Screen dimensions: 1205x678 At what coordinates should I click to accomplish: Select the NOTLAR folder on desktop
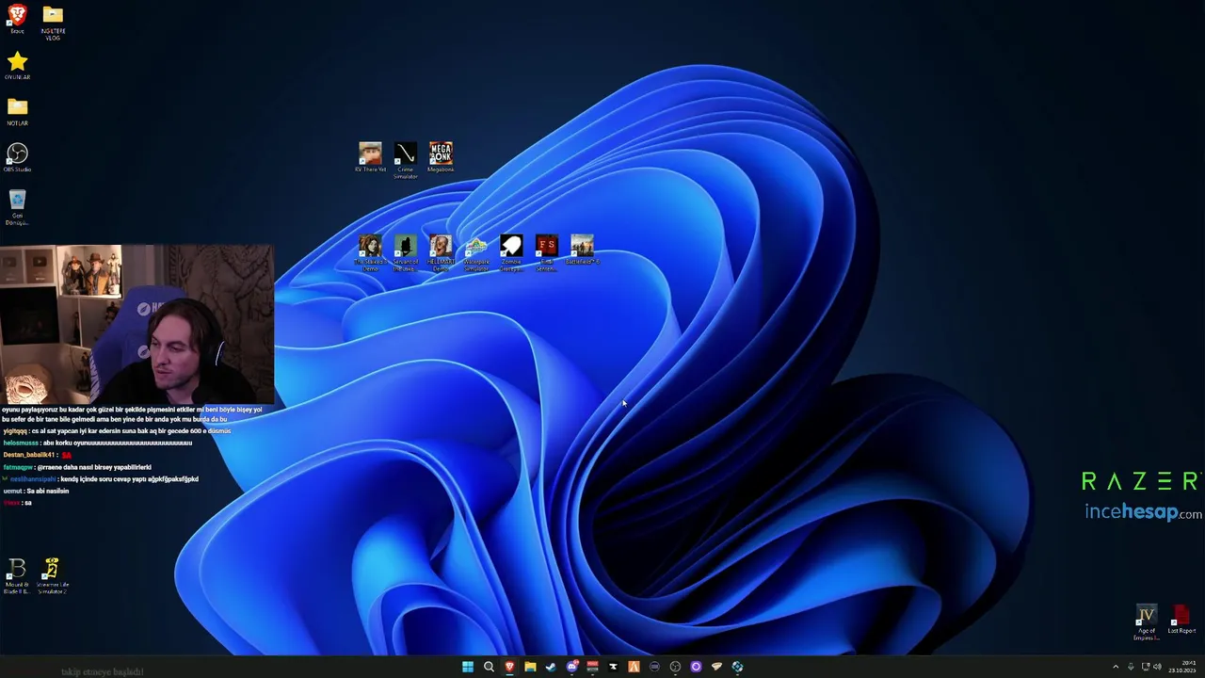click(17, 111)
